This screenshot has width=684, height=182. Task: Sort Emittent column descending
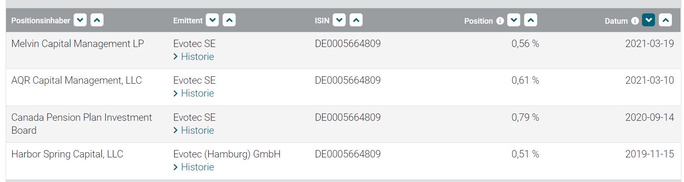(212, 20)
